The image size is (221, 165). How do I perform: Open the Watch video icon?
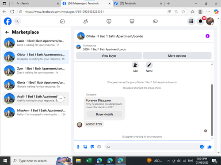pyautogui.click(x=109, y=21)
